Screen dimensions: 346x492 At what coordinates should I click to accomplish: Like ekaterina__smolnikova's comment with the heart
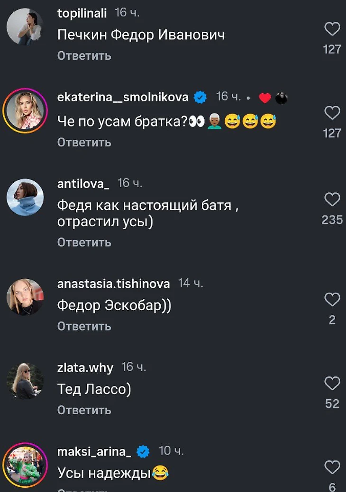click(332, 113)
